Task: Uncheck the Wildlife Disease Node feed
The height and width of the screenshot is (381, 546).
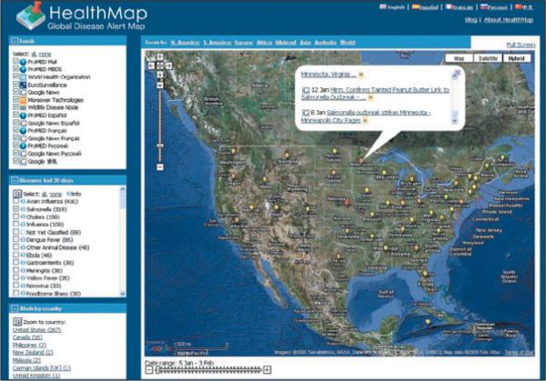Action: point(15,107)
